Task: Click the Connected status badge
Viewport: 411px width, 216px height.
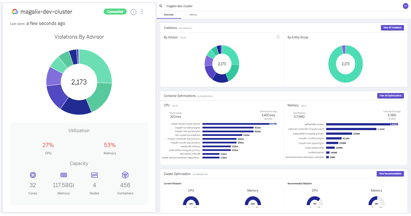Action: coord(115,12)
